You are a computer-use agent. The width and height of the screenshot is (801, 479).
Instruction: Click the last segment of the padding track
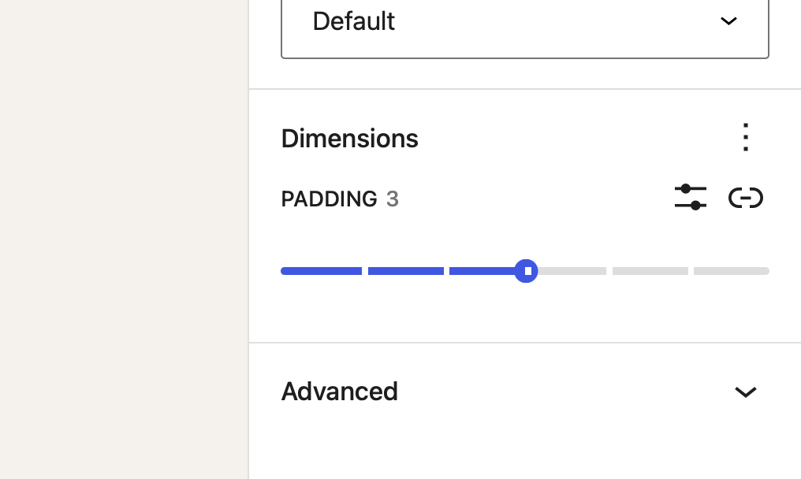click(730, 270)
